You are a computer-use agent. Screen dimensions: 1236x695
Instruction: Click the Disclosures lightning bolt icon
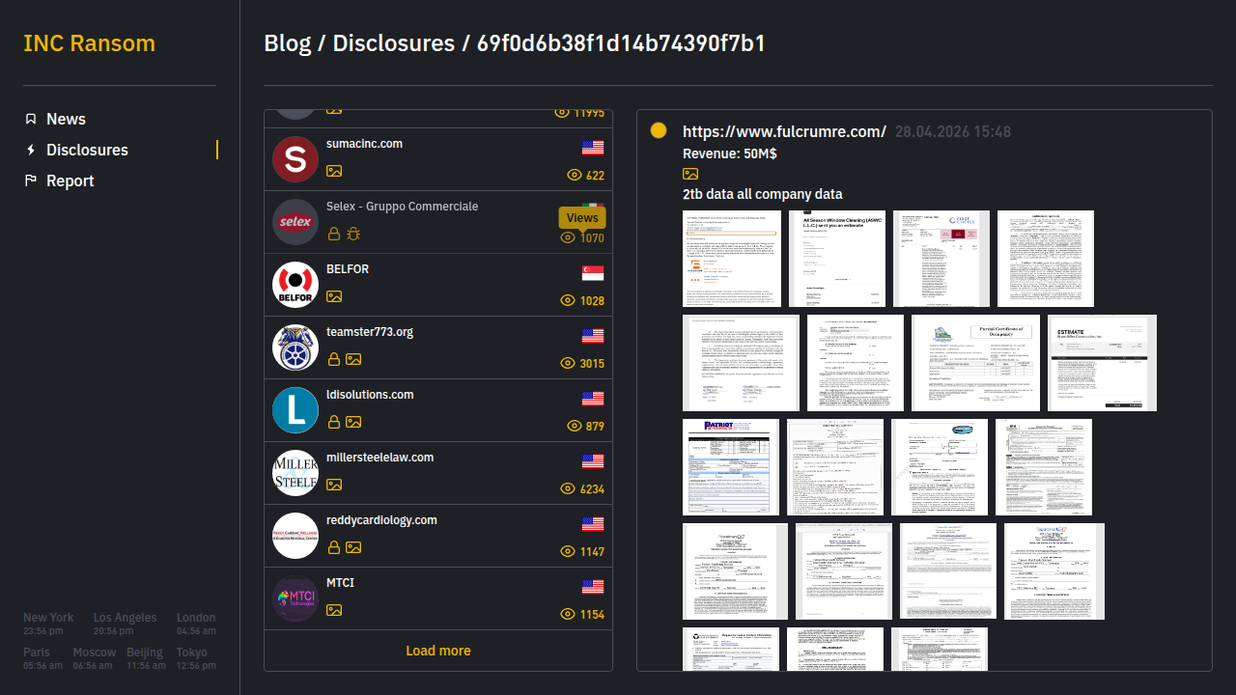pyautogui.click(x=31, y=150)
